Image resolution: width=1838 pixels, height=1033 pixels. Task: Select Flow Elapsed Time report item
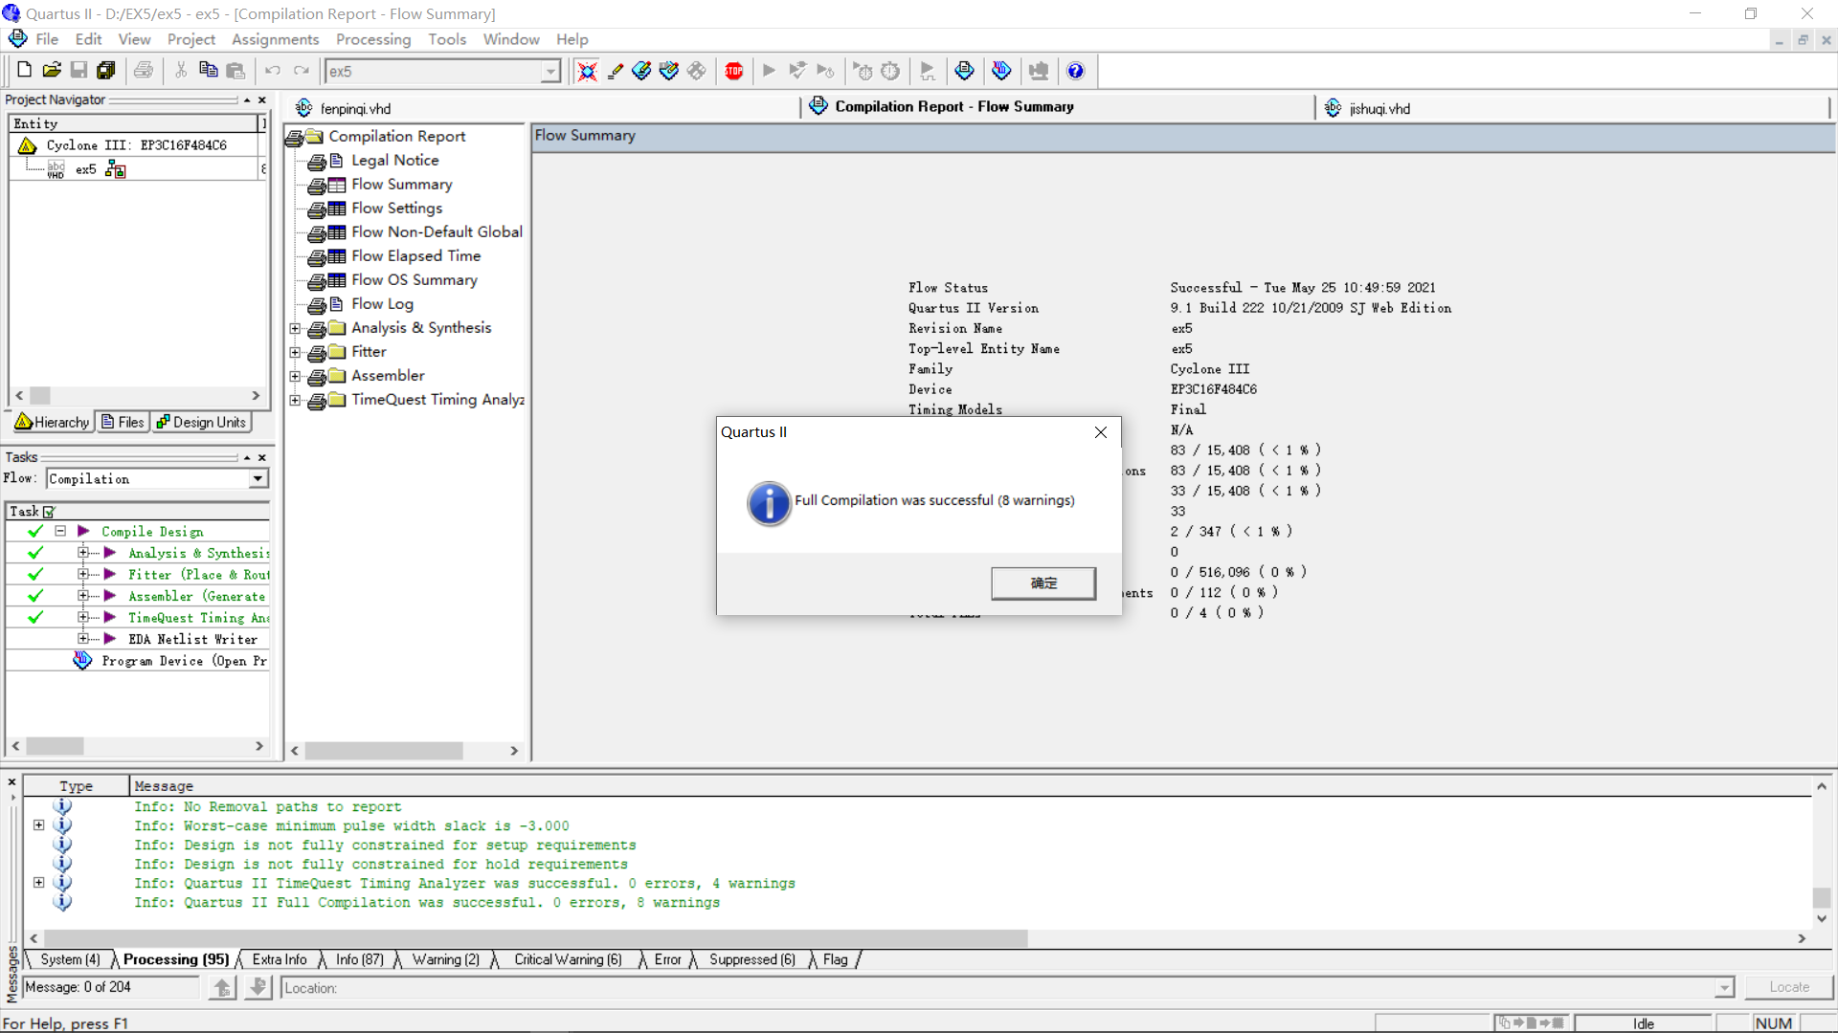[x=415, y=256]
